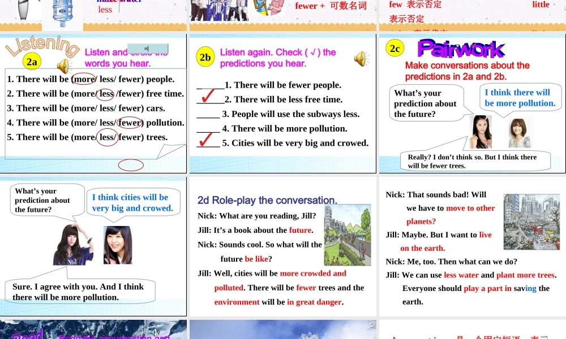Click the speaker icon on the 2b slide
566x339 pixels.
pyautogui.click(x=361, y=59)
